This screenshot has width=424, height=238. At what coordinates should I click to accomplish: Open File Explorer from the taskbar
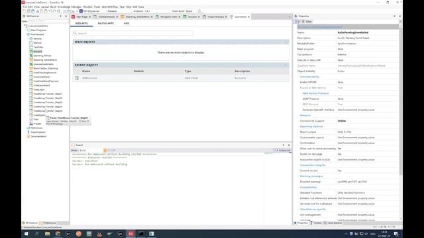click(x=47, y=233)
